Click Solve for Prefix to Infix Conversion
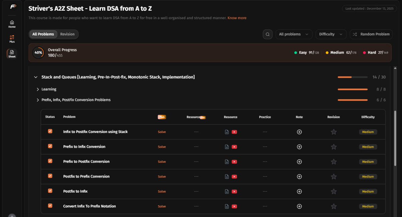This screenshot has height=217, width=402. click(x=162, y=147)
